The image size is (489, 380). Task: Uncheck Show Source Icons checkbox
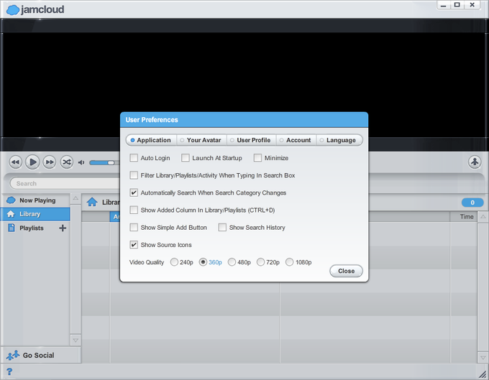coord(134,245)
